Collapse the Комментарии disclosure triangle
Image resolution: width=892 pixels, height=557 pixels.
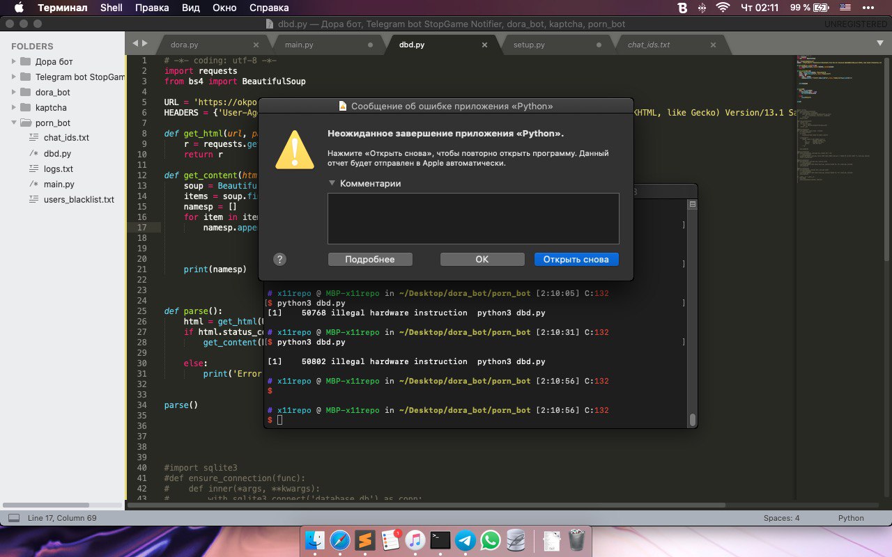click(332, 184)
